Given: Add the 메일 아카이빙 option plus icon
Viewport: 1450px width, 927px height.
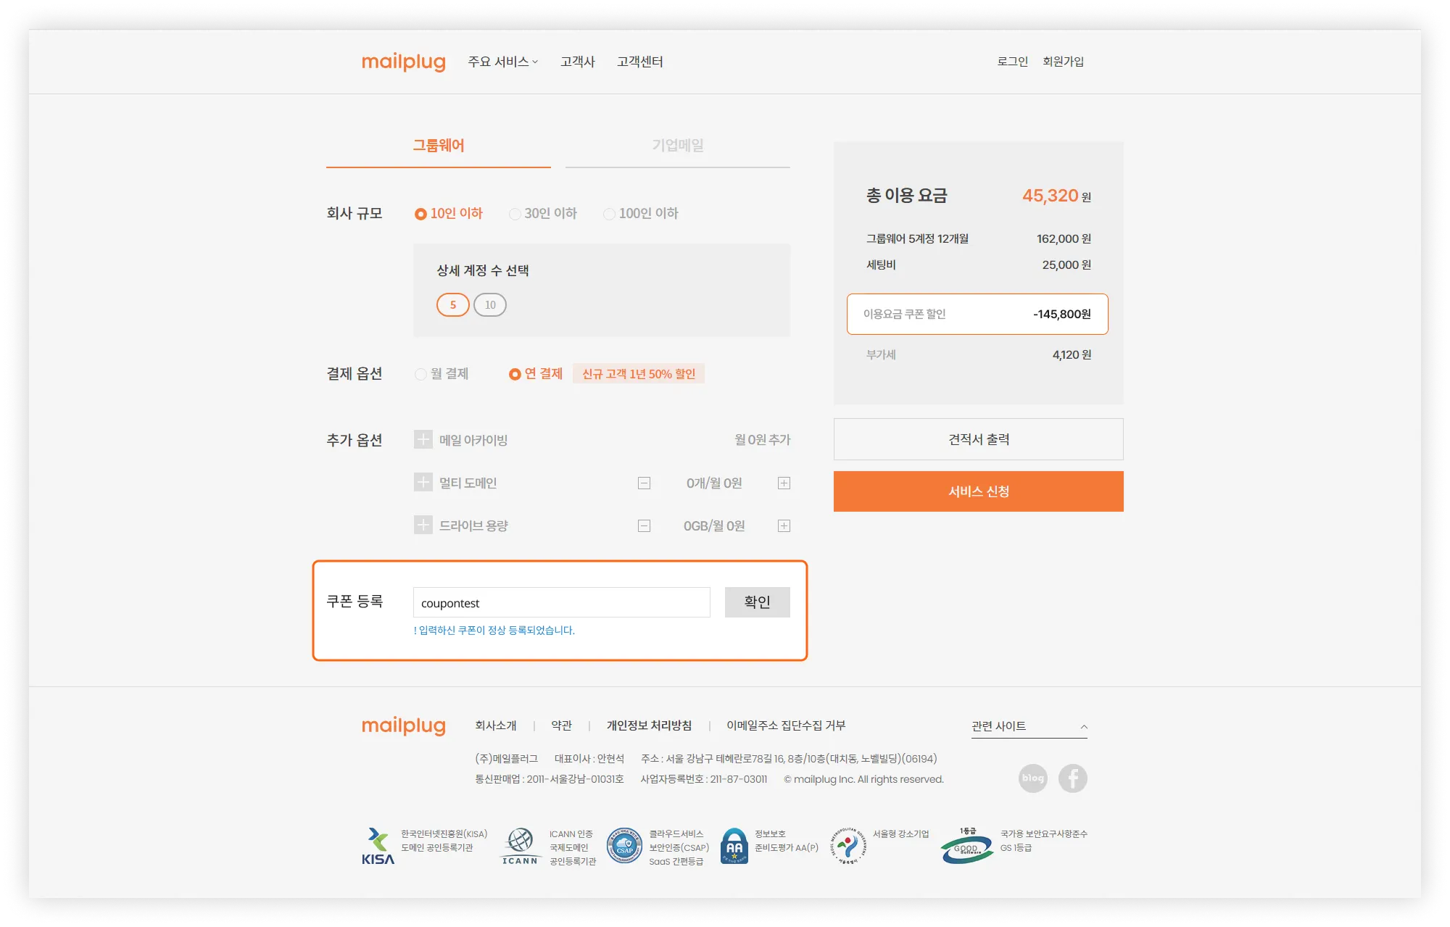Looking at the screenshot, I should (423, 439).
